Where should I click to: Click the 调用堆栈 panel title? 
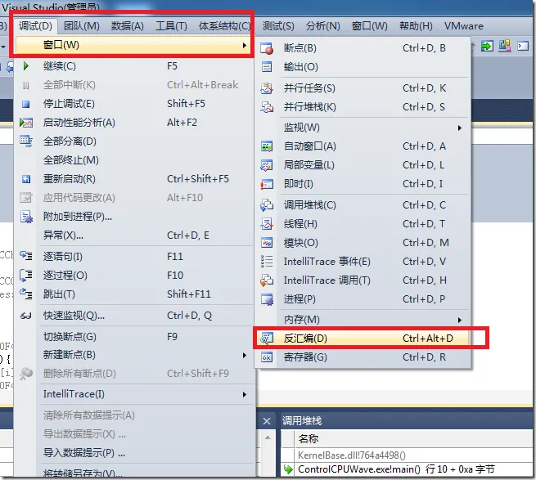[x=302, y=421]
